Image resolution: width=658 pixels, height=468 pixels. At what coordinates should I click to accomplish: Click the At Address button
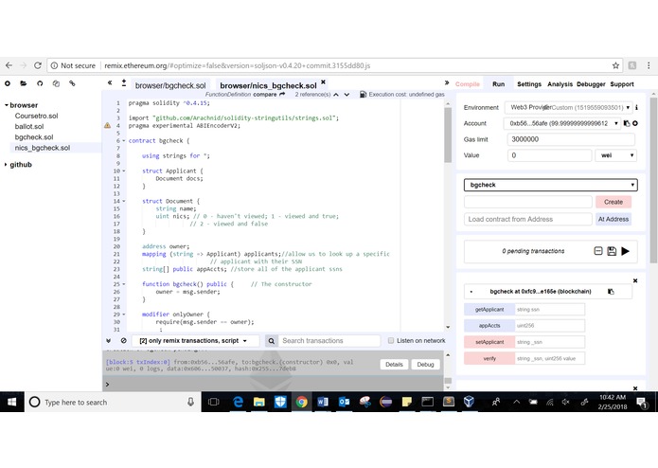pos(614,219)
